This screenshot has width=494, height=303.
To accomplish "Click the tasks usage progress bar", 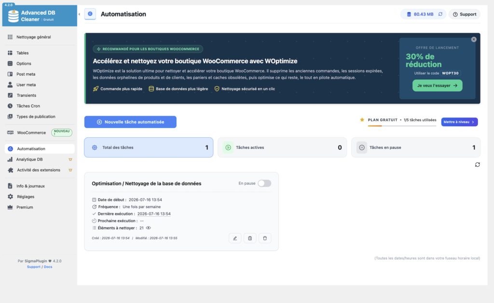I will [402, 126].
